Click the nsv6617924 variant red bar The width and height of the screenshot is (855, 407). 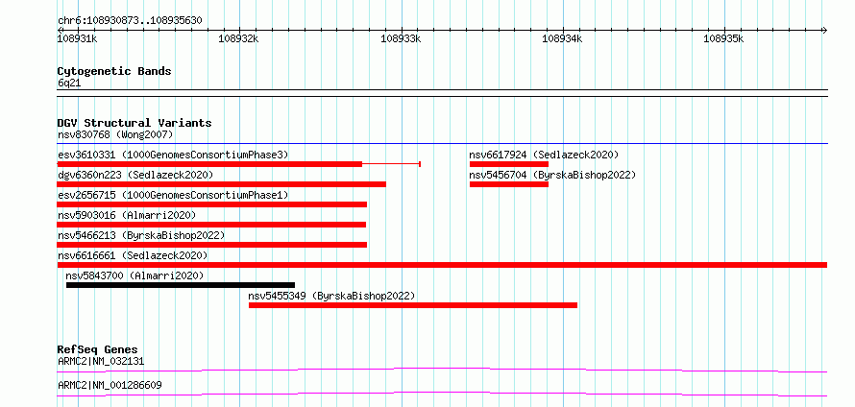(509, 164)
